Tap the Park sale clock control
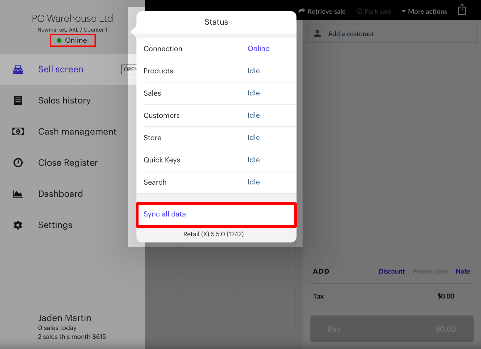 (374, 11)
